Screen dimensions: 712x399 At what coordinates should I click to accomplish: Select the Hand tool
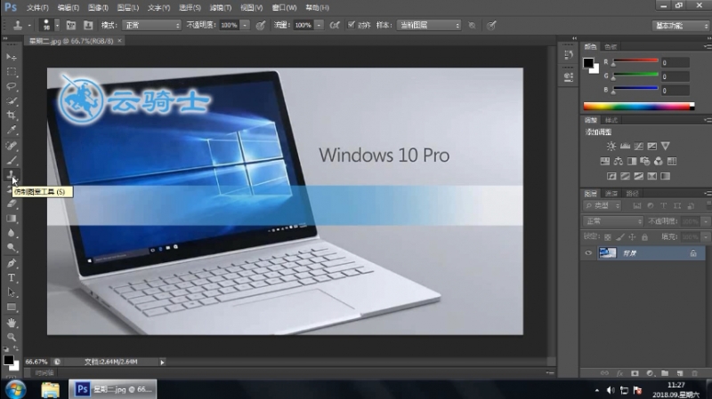(x=12, y=323)
